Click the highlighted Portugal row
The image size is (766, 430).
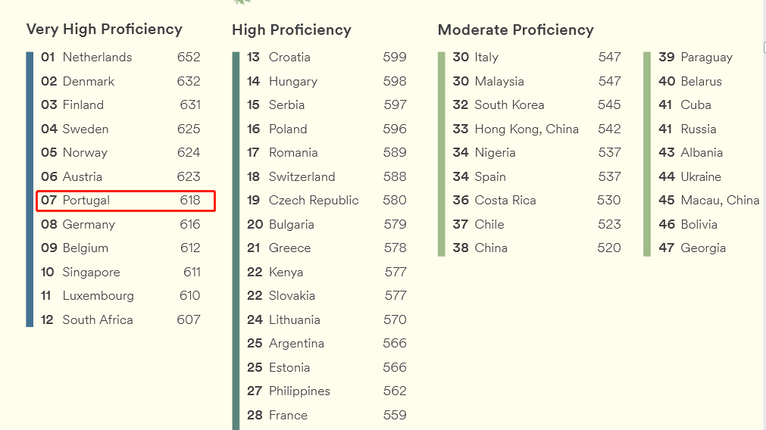click(x=126, y=201)
